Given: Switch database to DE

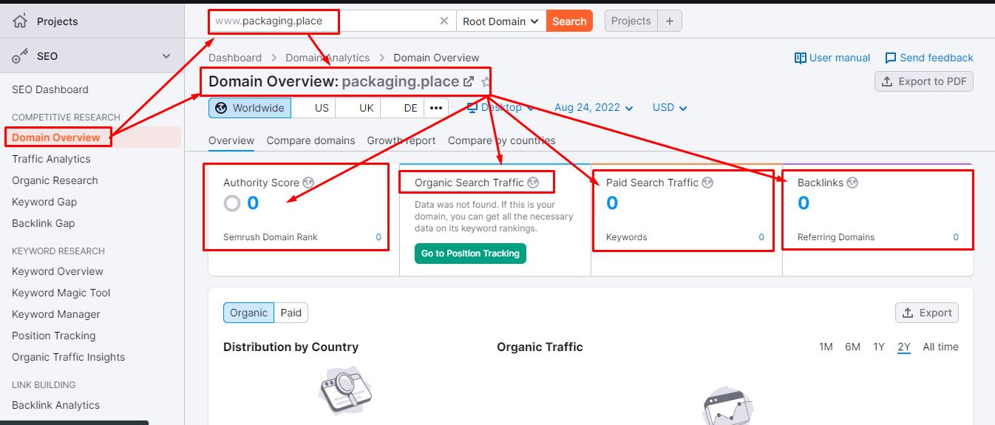Looking at the screenshot, I should pos(402,108).
